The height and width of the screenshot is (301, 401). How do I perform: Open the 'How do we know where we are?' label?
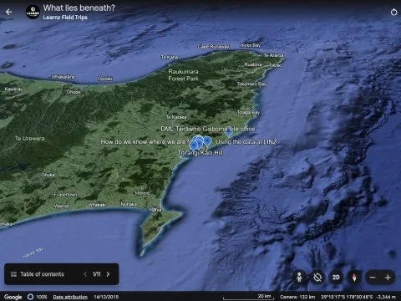pyautogui.click(x=145, y=142)
